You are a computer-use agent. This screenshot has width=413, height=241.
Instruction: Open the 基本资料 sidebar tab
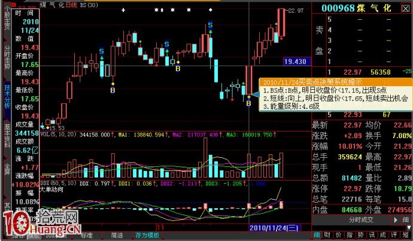(7, 136)
